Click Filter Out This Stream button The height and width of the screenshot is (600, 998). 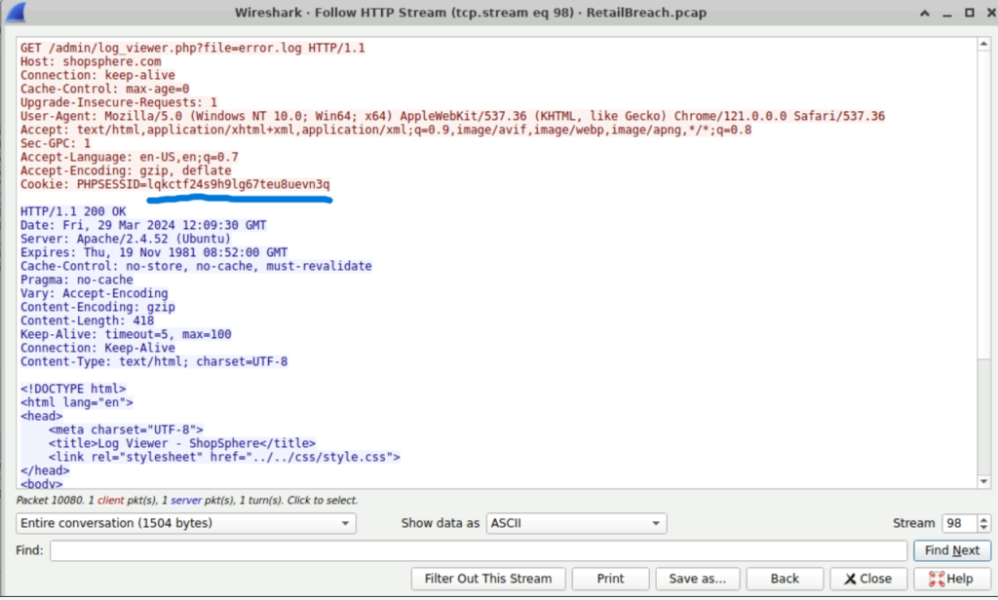click(x=488, y=579)
